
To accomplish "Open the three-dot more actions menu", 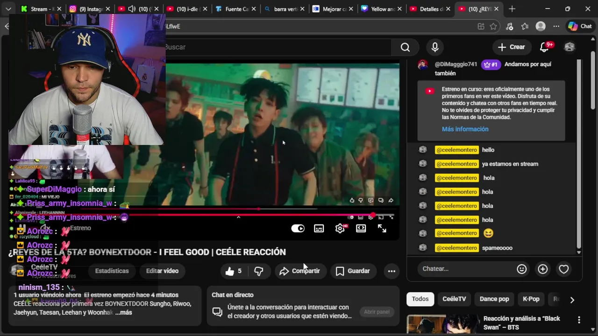I will click(x=392, y=271).
